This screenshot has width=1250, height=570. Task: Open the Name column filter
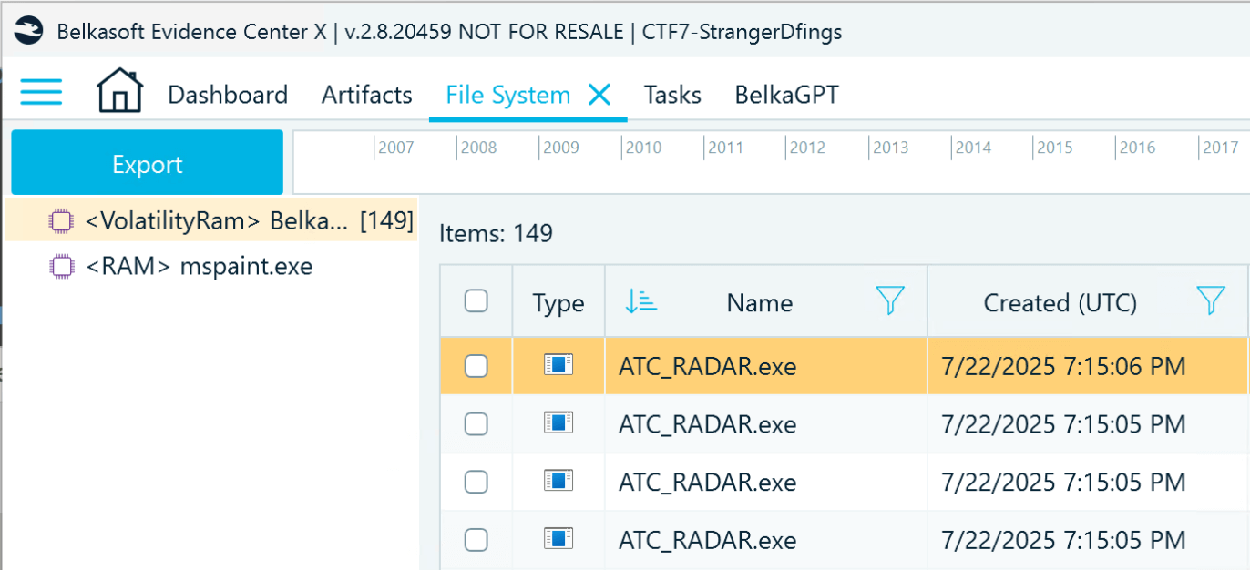889,300
